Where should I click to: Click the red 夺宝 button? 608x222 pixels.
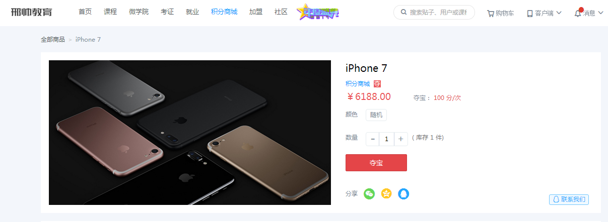point(376,163)
